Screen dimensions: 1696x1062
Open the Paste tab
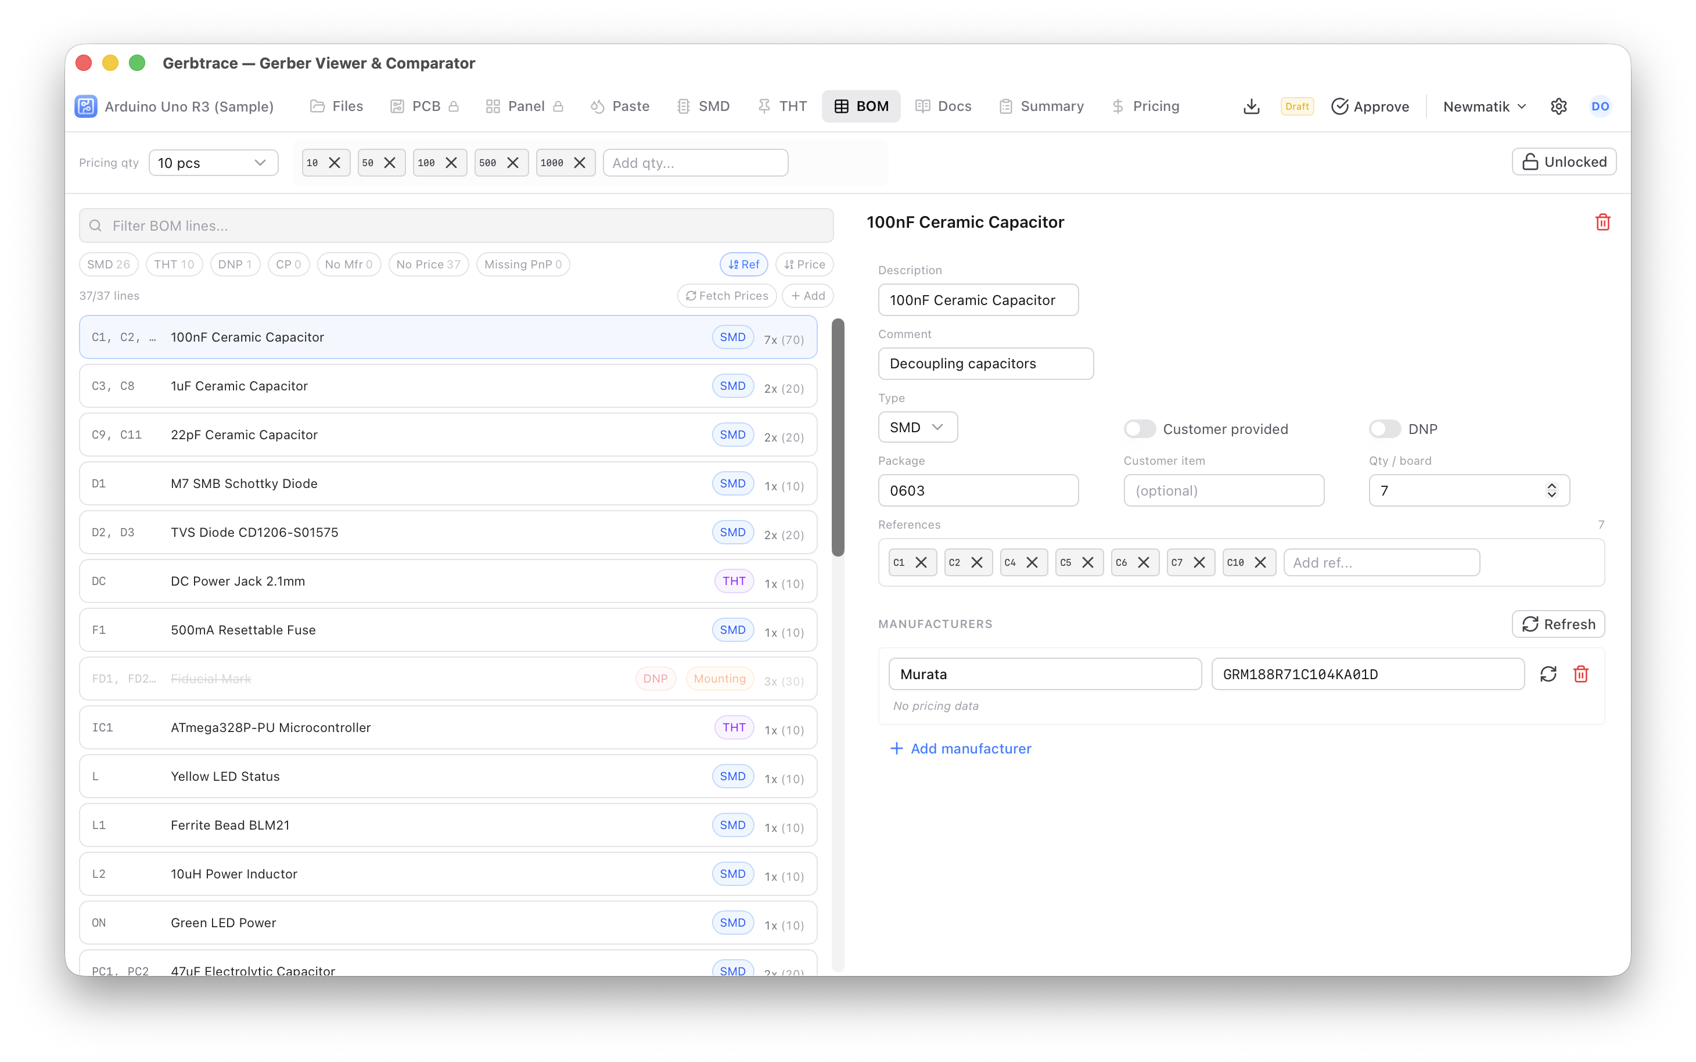tap(620, 106)
